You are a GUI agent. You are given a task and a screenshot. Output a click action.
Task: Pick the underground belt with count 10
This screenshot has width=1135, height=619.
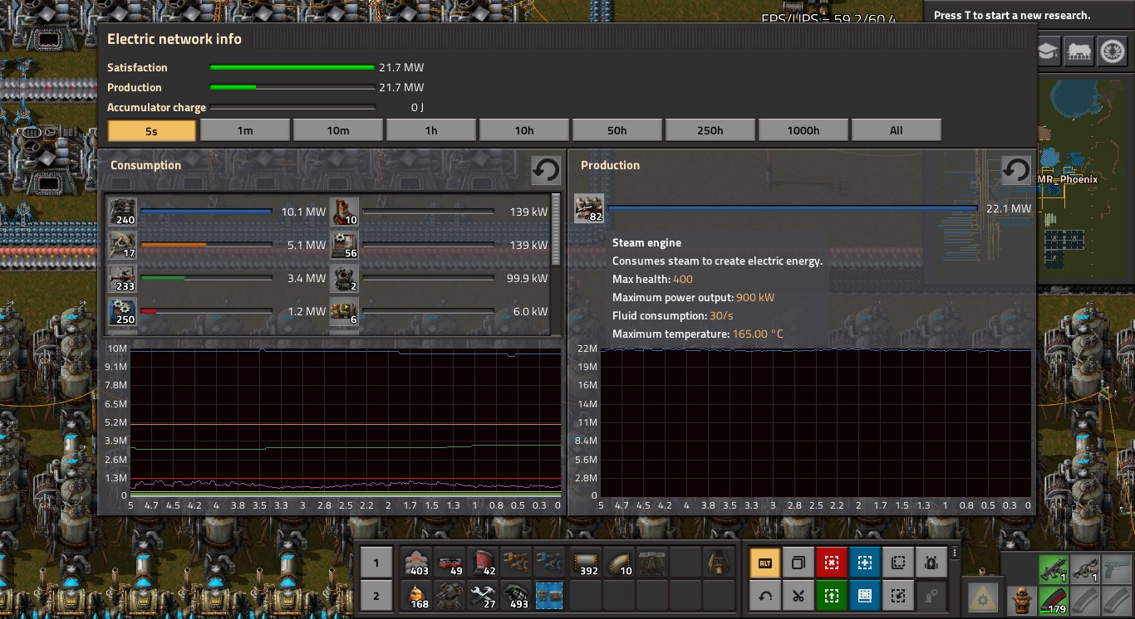pyautogui.click(x=618, y=562)
